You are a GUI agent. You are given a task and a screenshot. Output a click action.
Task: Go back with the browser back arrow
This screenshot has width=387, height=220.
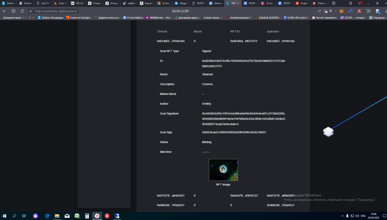[x=5, y=11]
